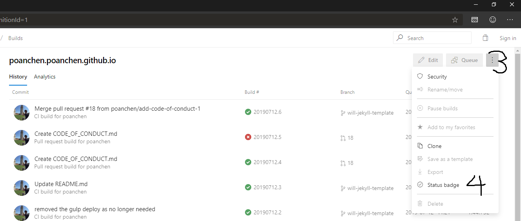This screenshot has height=221, width=521.
Task: Click avatar next to Update README.md commit
Action: [22, 188]
